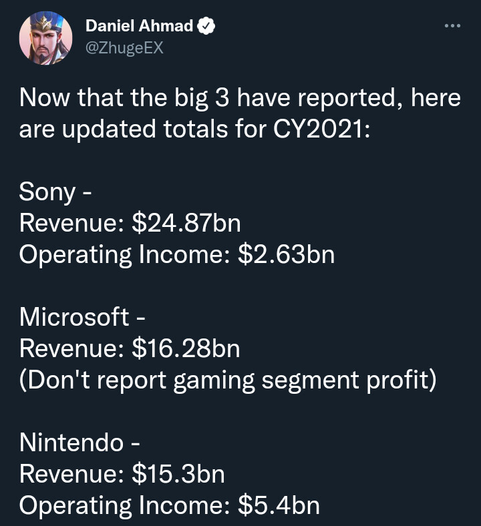
Task: Open the @ZhugeEX handle link
Action: tap(124, 48)
